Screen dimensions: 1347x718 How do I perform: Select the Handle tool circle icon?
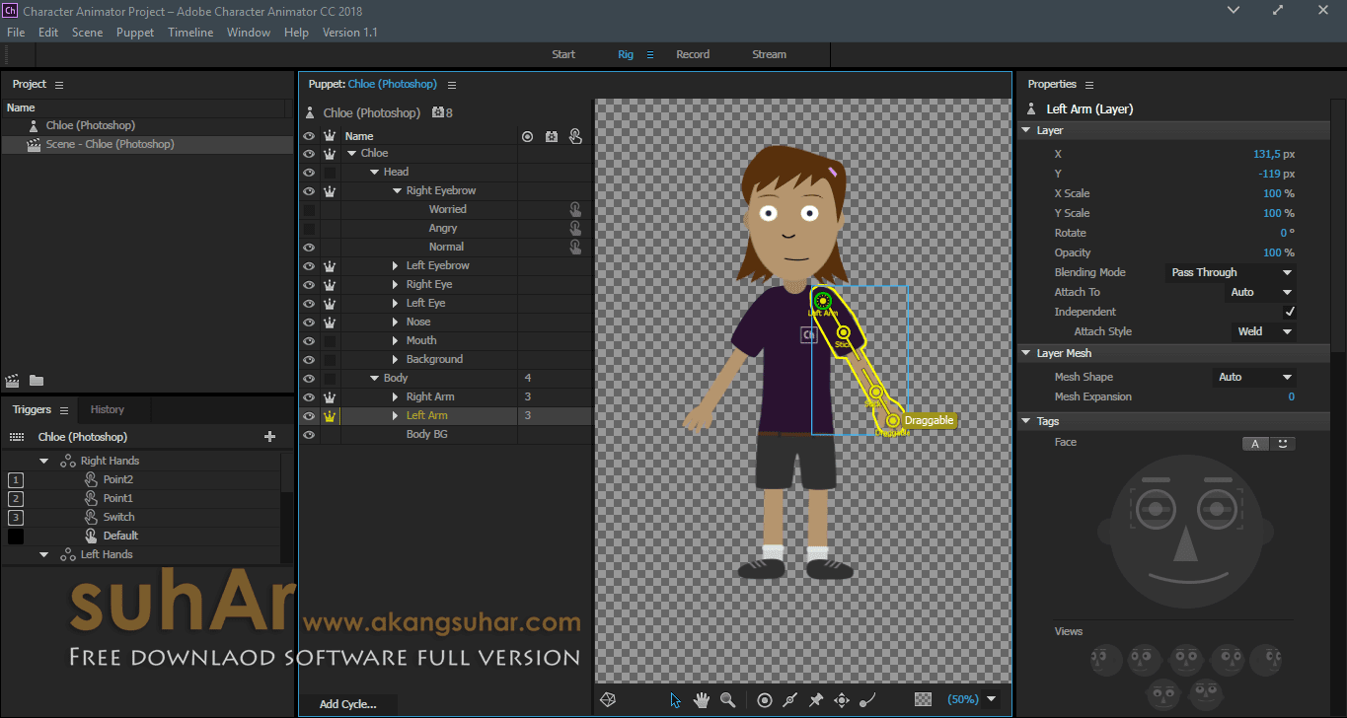point(765,699)
